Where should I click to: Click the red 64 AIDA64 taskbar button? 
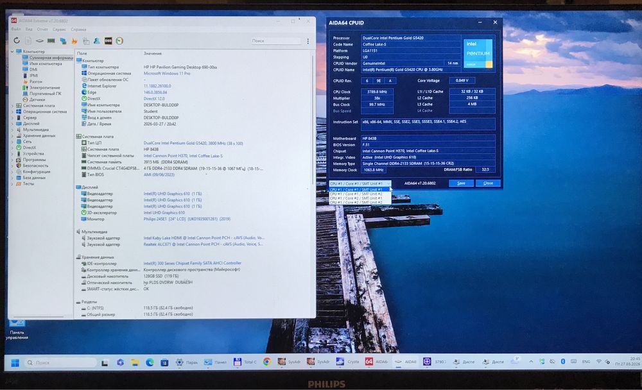[376, 361]
